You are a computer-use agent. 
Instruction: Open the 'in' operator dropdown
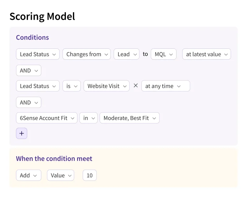[88, 118]
